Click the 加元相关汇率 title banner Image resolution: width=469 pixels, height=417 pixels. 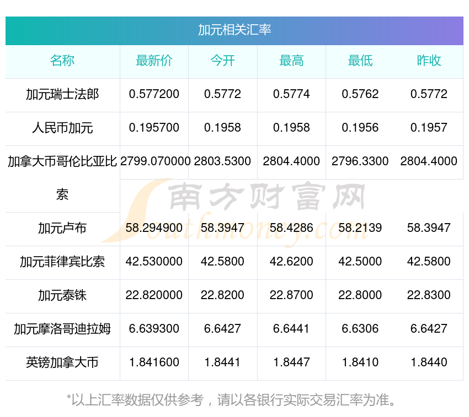pyautogui.click(x=234, y=30)
